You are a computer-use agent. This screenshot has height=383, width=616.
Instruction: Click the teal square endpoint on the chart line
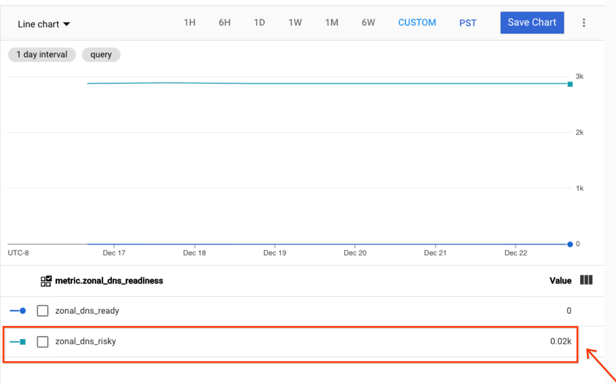[x=570, y=84]
